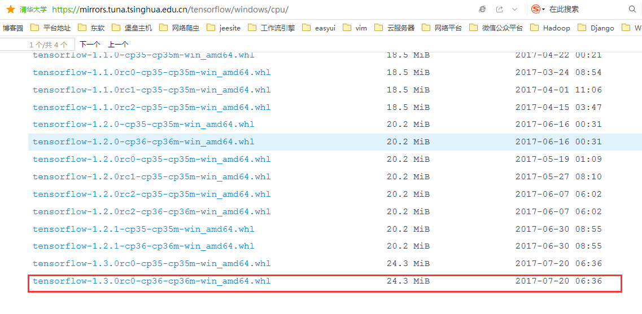Download tensorflow-1.1.0-cp35 win_amd64 wheel
The width and height of the screenshot is (642, 314).
click(x=143, y=55)
